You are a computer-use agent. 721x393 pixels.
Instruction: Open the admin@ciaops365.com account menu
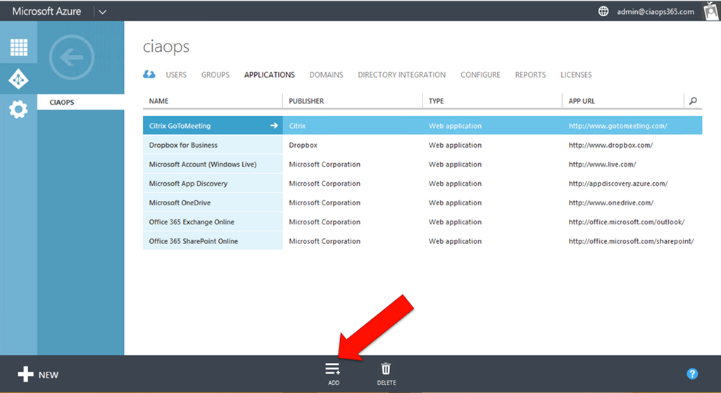coord(656,11)
